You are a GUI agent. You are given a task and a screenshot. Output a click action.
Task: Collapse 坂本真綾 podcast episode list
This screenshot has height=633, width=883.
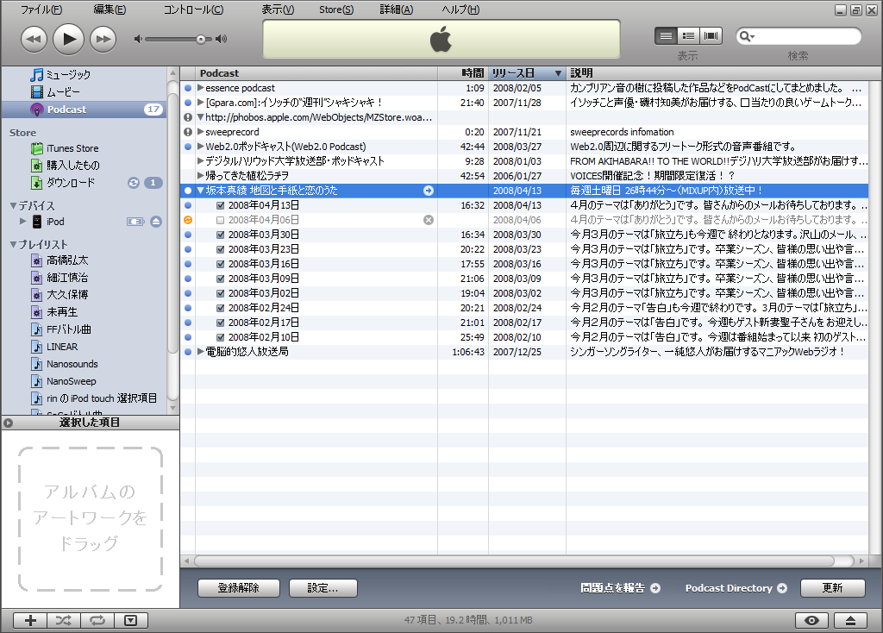click(200, 191)
